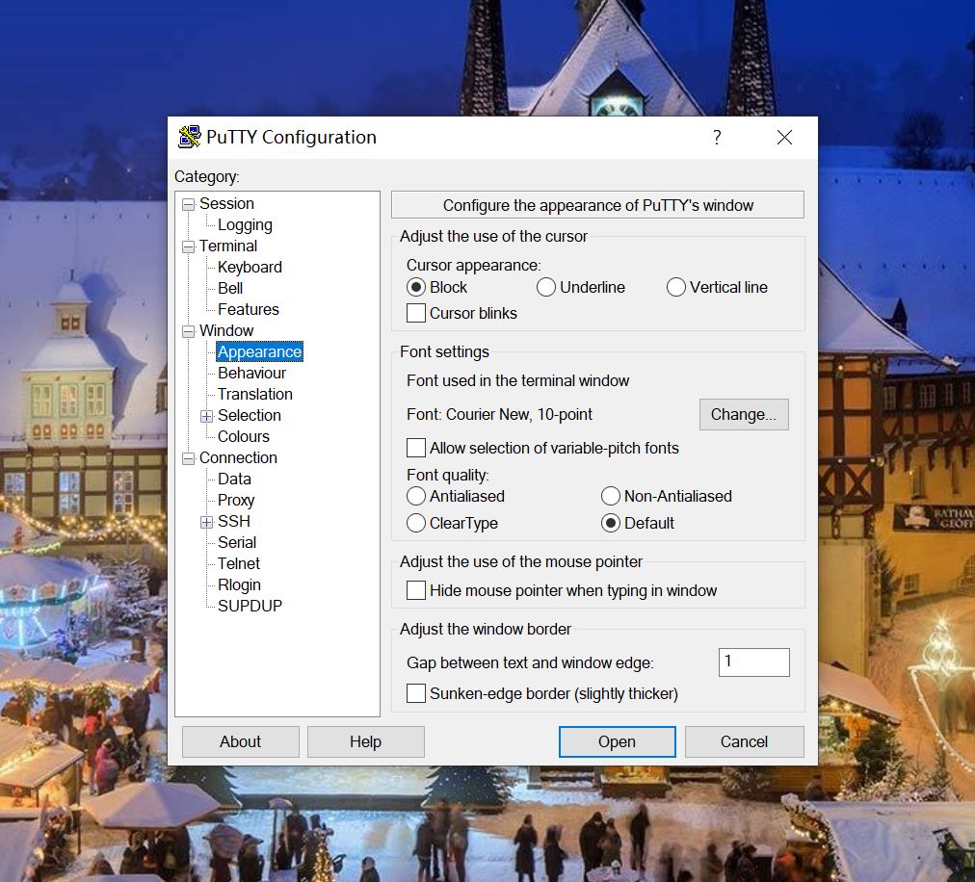This screenshot has width=975, height=882.
Task: Expand the SSH tree node
Action: point(206,522)
